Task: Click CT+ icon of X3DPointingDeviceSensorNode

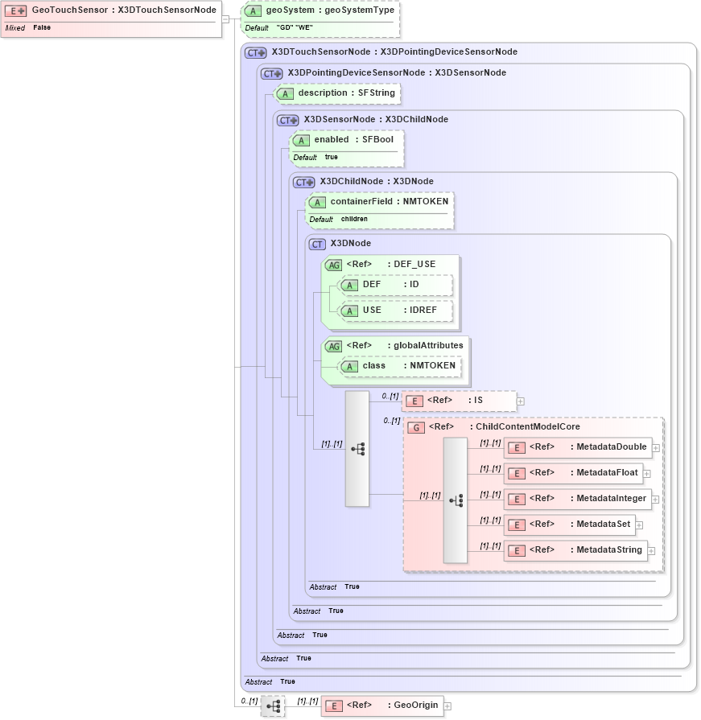Action: click(272, 73)
